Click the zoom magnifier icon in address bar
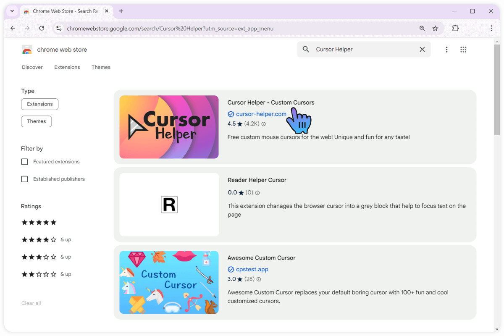Image resolution: width=504 pixels, height=336 pixels. (x=422, y=28)
